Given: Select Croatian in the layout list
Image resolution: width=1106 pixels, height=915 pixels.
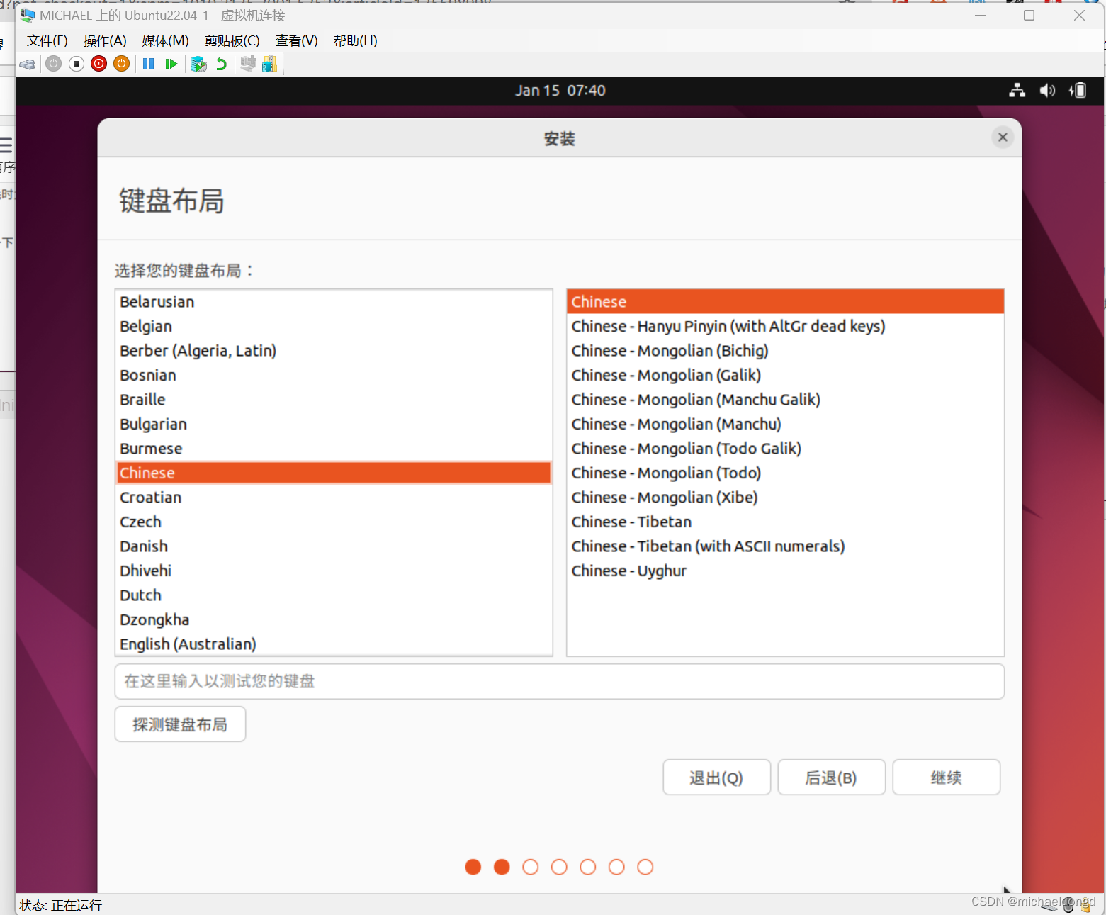Looking at the screenshot, I should [x=334, y=498].
